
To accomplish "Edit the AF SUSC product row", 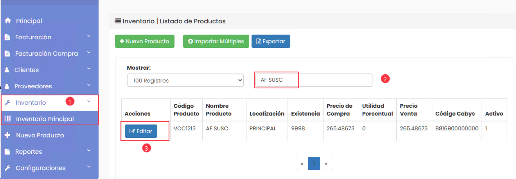I will (141, 131).
